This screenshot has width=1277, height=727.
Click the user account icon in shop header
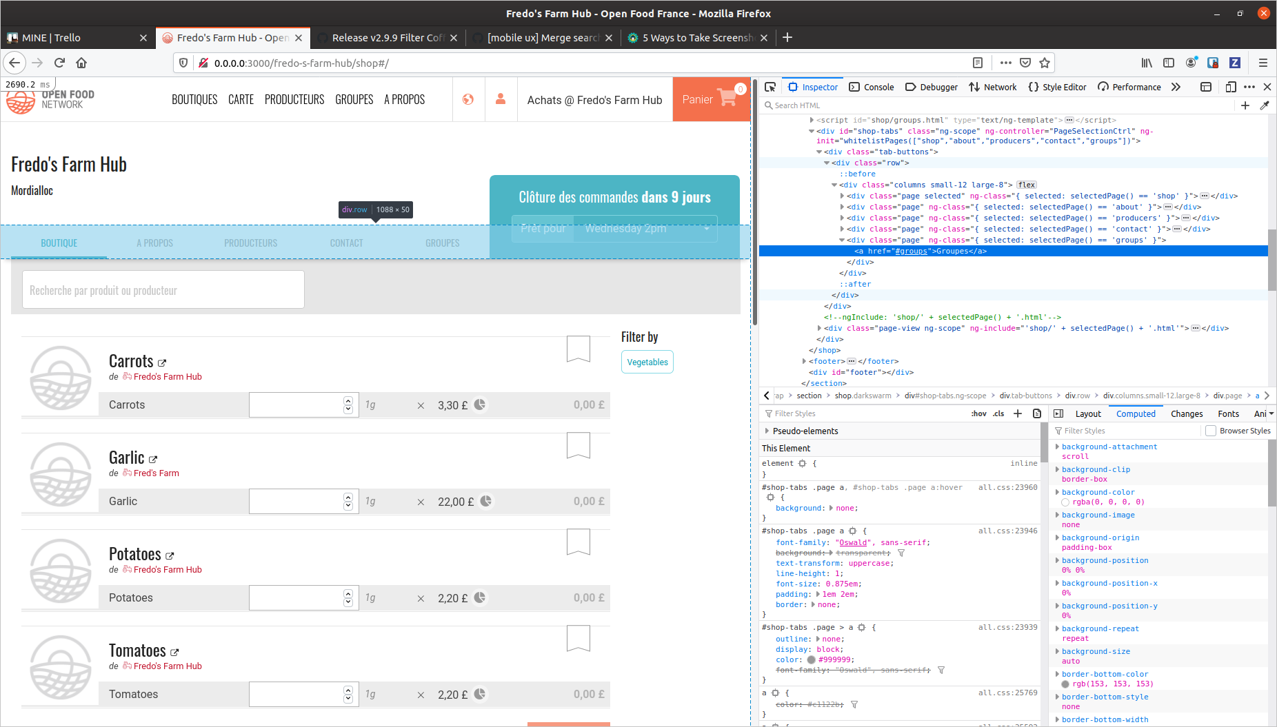coord(501,99)
